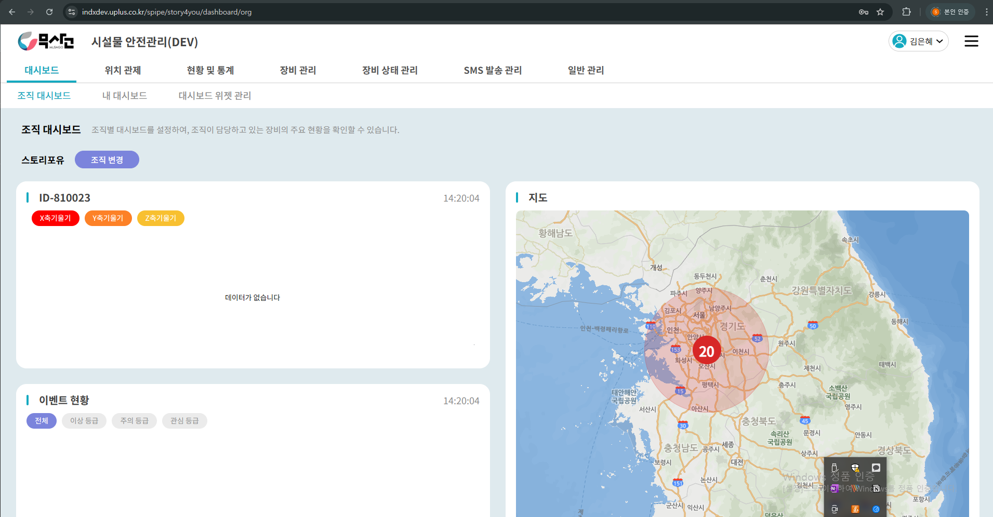Open the browser extensions puzzle icon
This screenshot has height=517, width=993.
click(x=906, y=12)
